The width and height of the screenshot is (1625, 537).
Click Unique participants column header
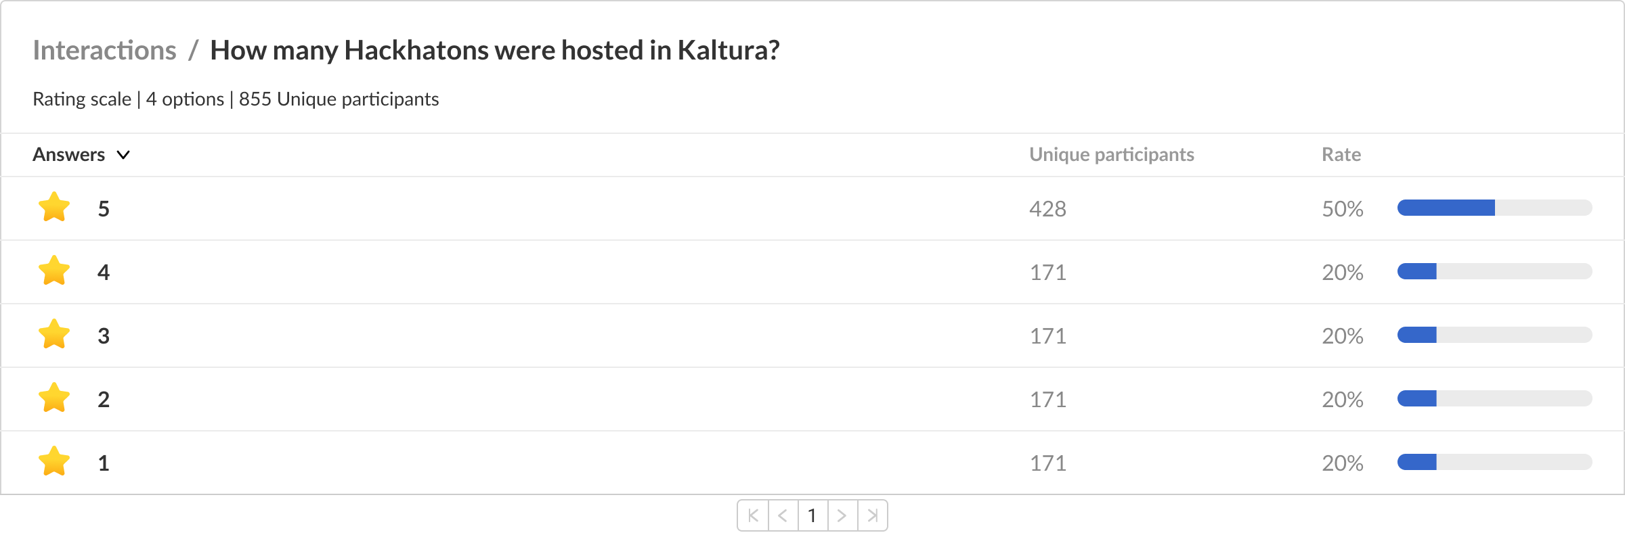click(x=1111, y=155)
